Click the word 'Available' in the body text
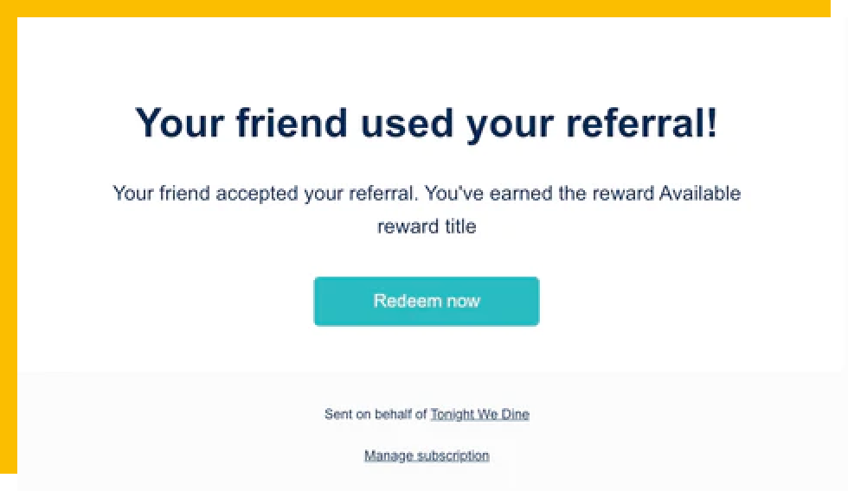Image resolution: width=848 pixels, height=491 pixels. 700,194
